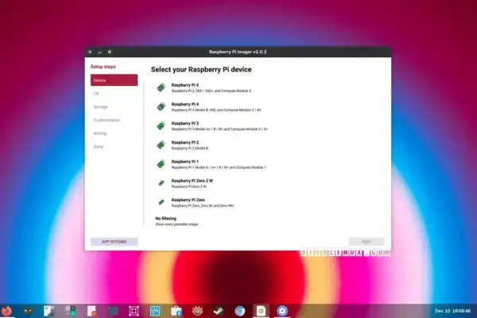Go to the Done setup step

point(114,146)
